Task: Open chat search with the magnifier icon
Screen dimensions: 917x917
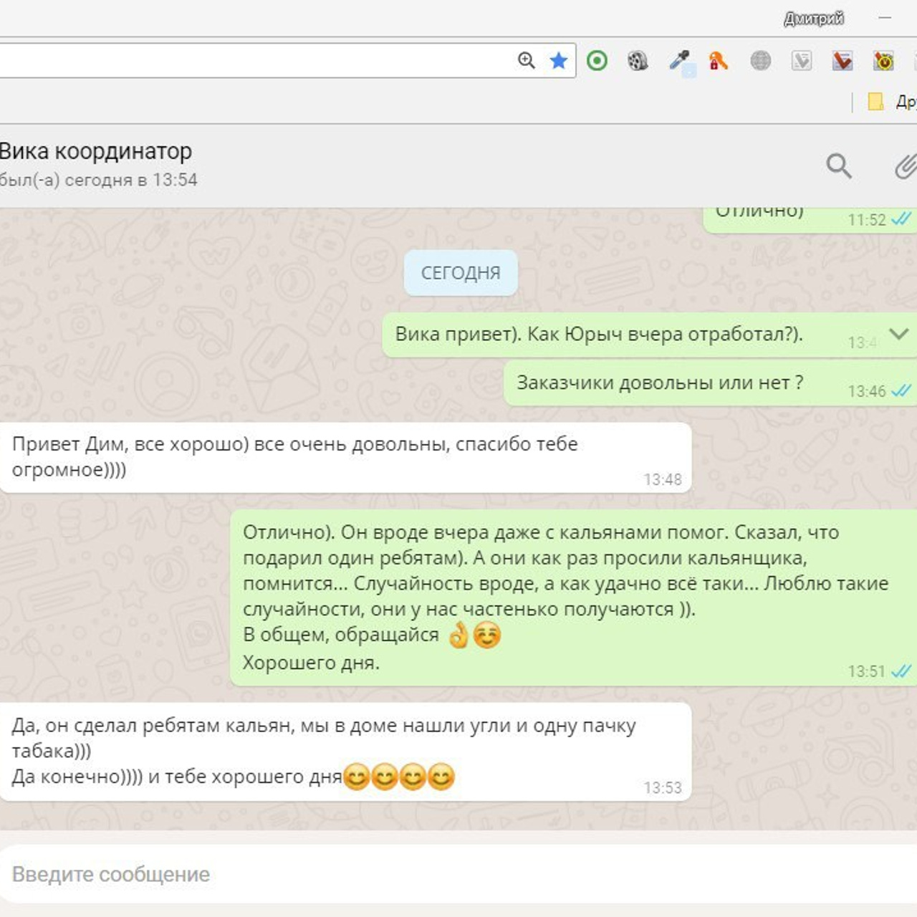Action: pyautogui.click(x=837, y=167)
